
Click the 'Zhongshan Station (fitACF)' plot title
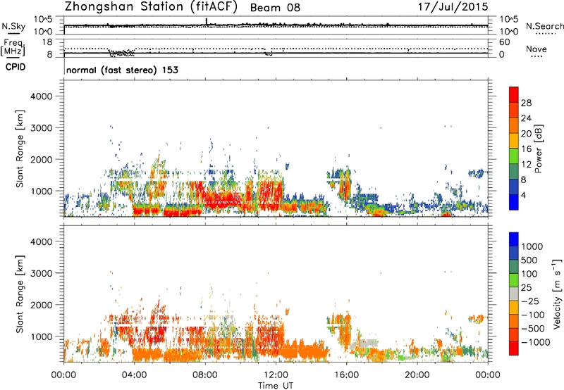tap(151, 7)
